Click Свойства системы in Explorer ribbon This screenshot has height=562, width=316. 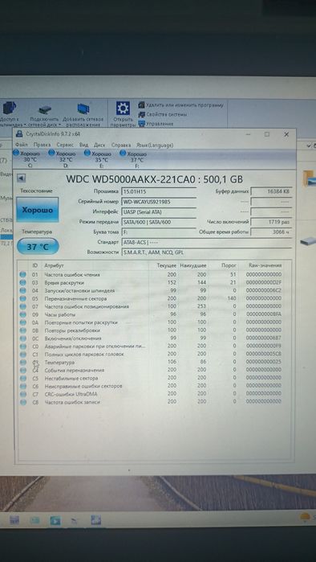click(163, 114)
